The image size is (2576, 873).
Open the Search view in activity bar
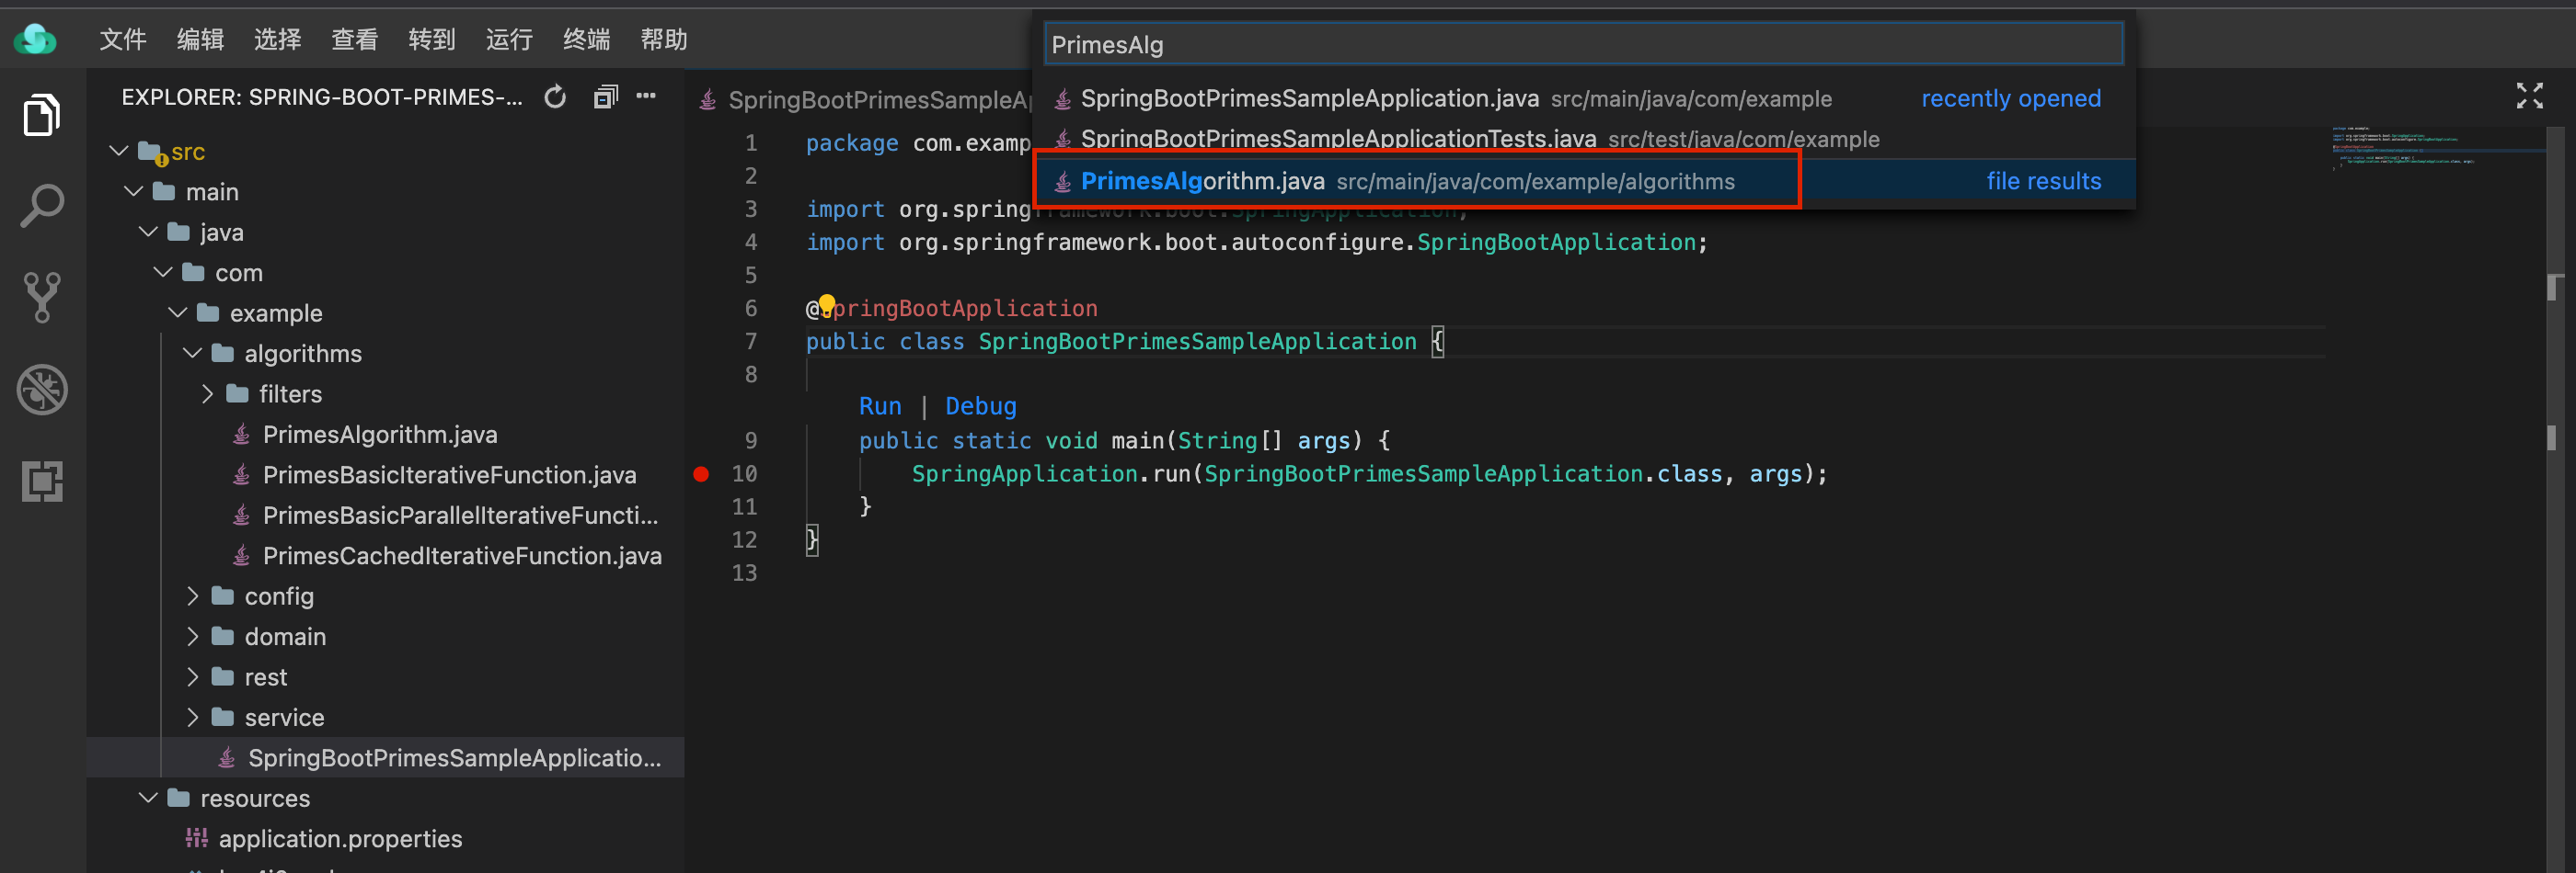[x=41, y=206]
